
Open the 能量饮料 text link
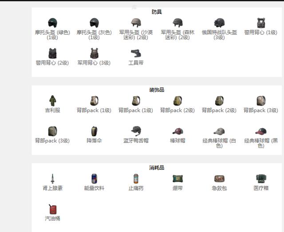[94, 188]
